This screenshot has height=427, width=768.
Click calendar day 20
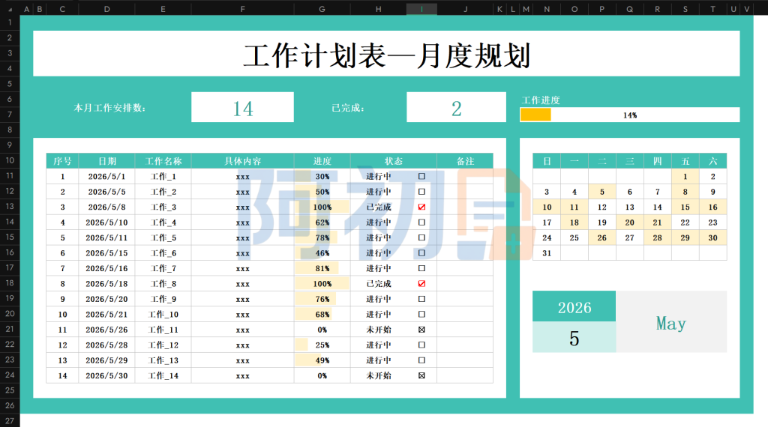(629, 222)
